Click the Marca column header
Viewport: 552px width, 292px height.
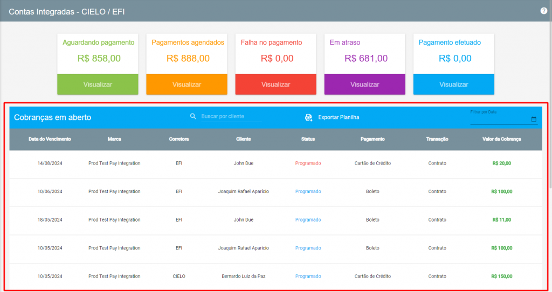coord(114,139)
